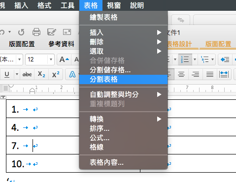This screenshot has height=182, width=236.
Task: Open the 視窗 menu in menu bar
Action: [114, 5]
